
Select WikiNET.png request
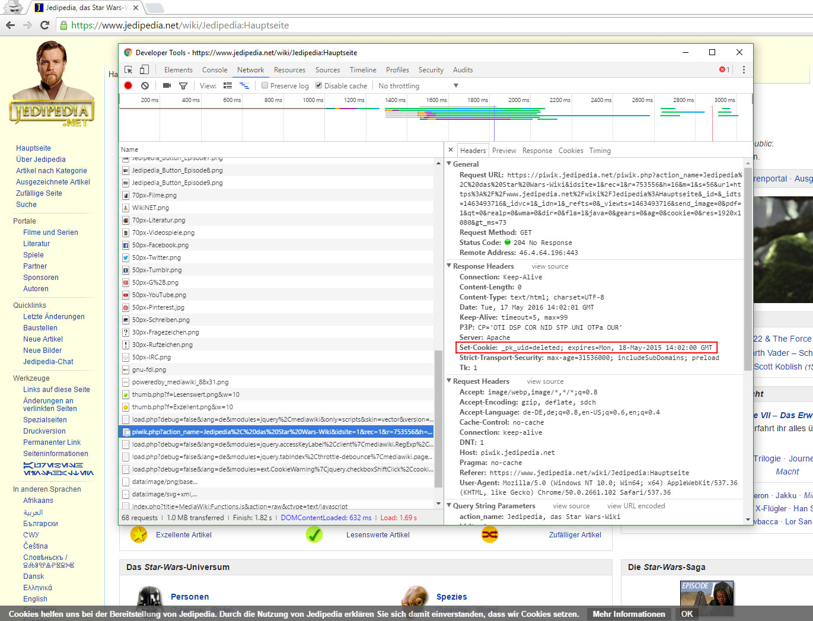[276, 208]
